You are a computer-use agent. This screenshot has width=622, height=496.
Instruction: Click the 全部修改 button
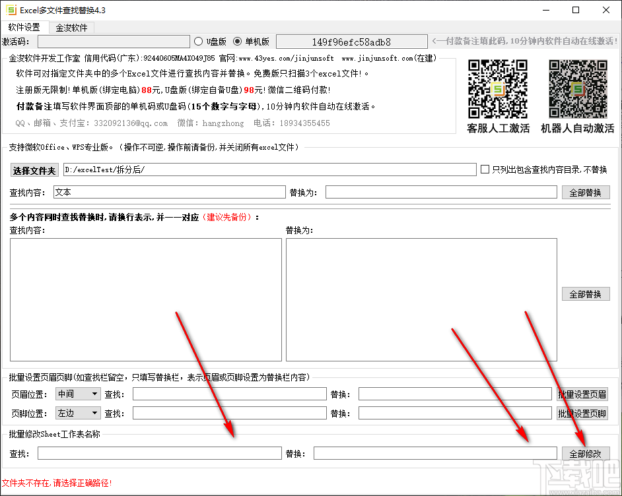point(586,453)
